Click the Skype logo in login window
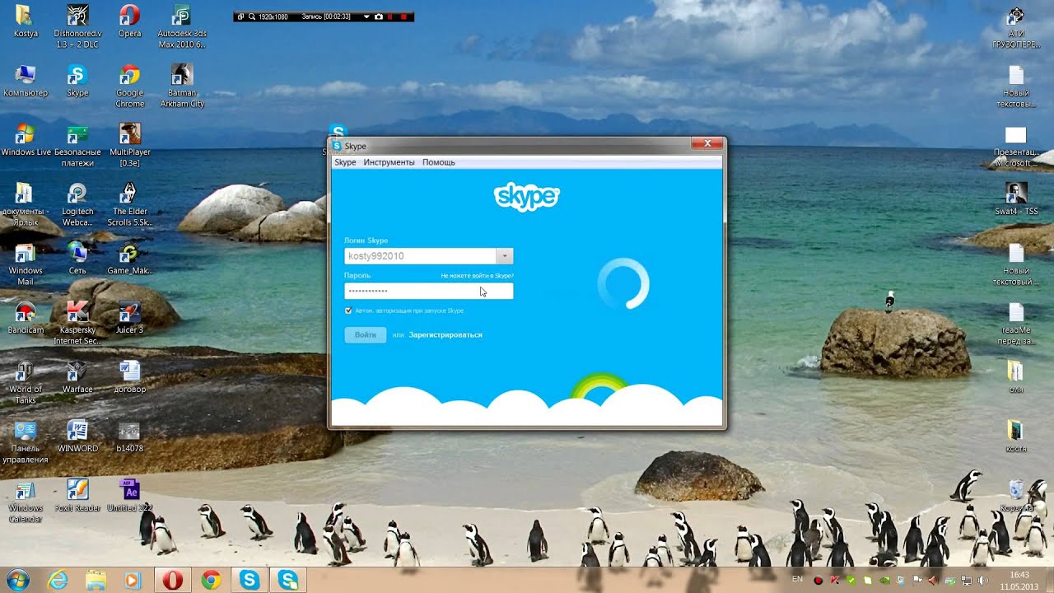Image resolution: width=1054 pixels, height=593 pixels. point(527,197)
